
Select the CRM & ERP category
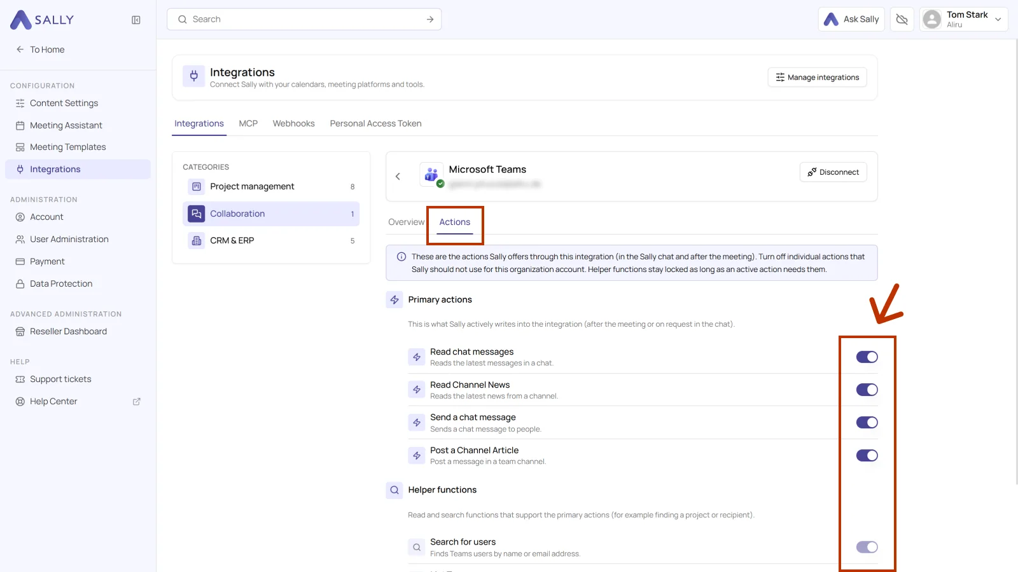[271, 240]
